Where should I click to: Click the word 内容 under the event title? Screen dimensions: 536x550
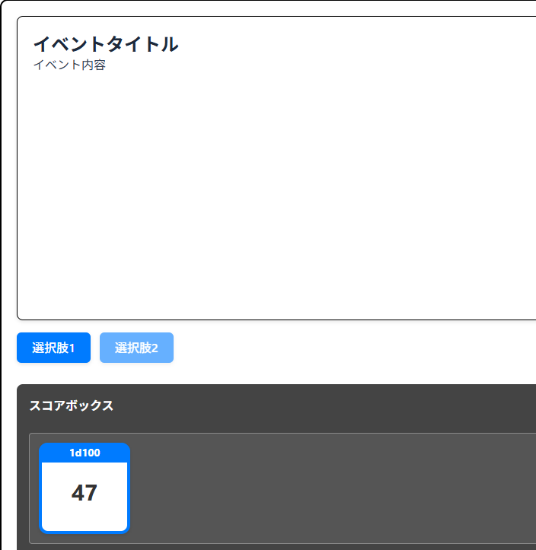[94, 65]
